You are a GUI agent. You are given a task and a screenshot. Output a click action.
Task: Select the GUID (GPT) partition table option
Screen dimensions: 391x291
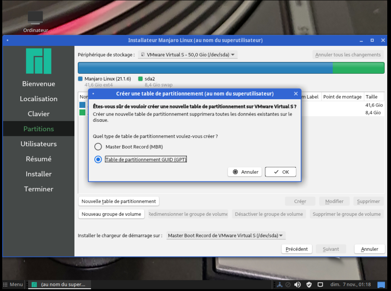[98, 160]
